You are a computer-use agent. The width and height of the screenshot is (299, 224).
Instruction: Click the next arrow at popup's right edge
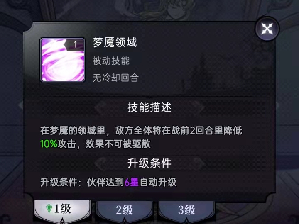[x=277, y=105]
